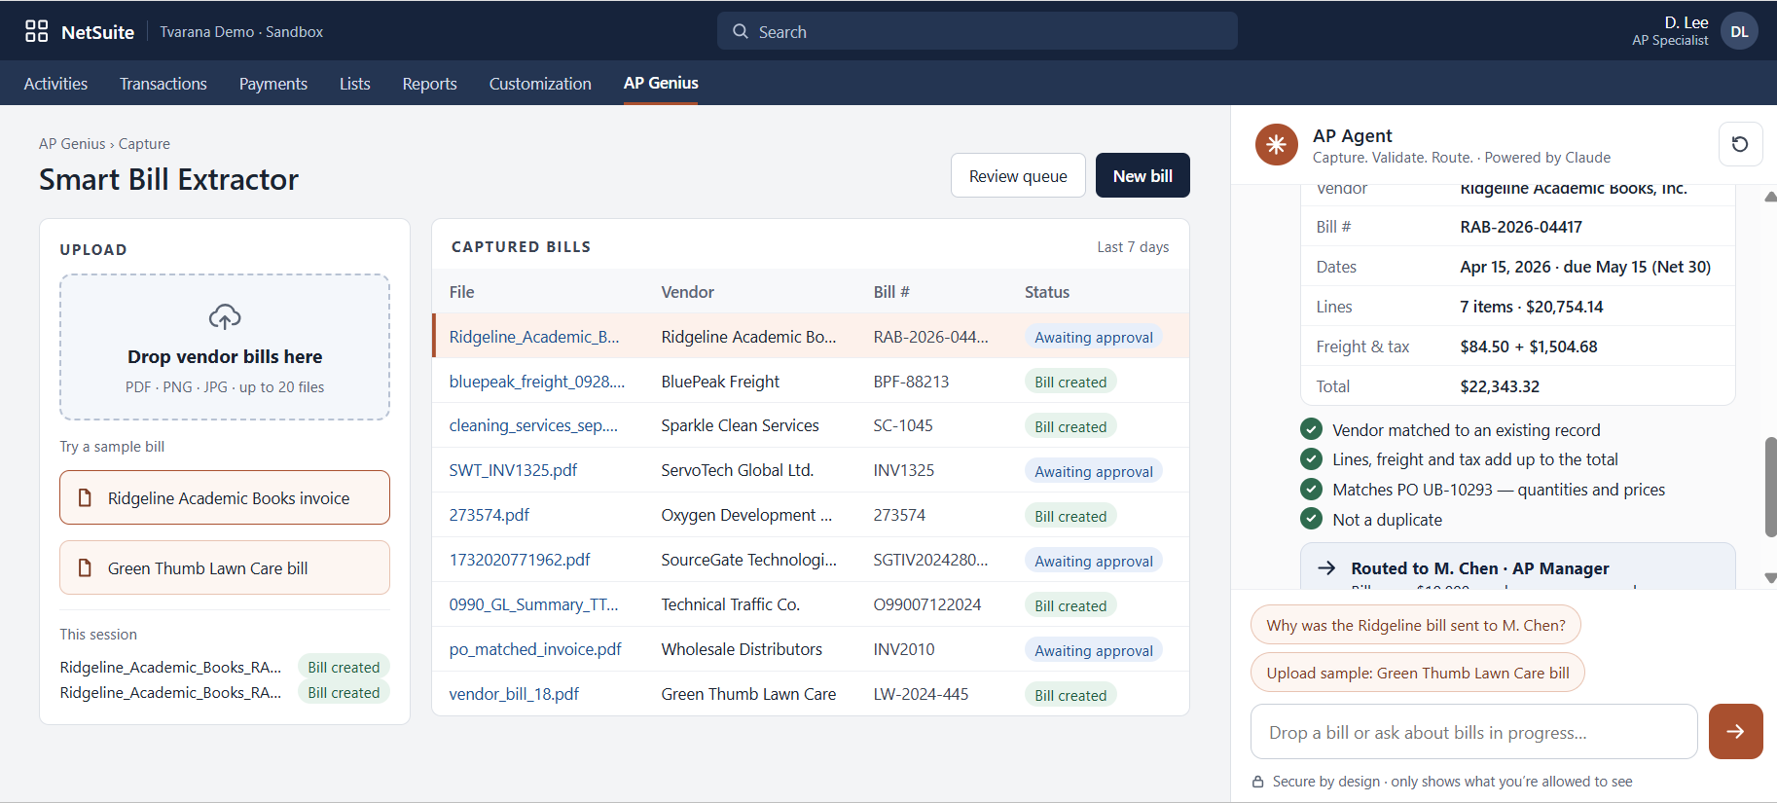
Task: Click the cloud upload icon
Action: click(x=225, y=317)
